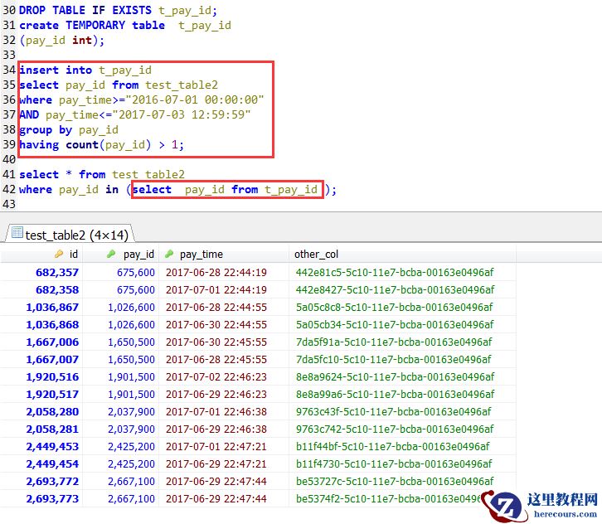Click other_col value 8e8a99a6-5c10-11e7-bcba-00163e0496af
The height and width of the screenshot is (524, 602).
(395, 395)
